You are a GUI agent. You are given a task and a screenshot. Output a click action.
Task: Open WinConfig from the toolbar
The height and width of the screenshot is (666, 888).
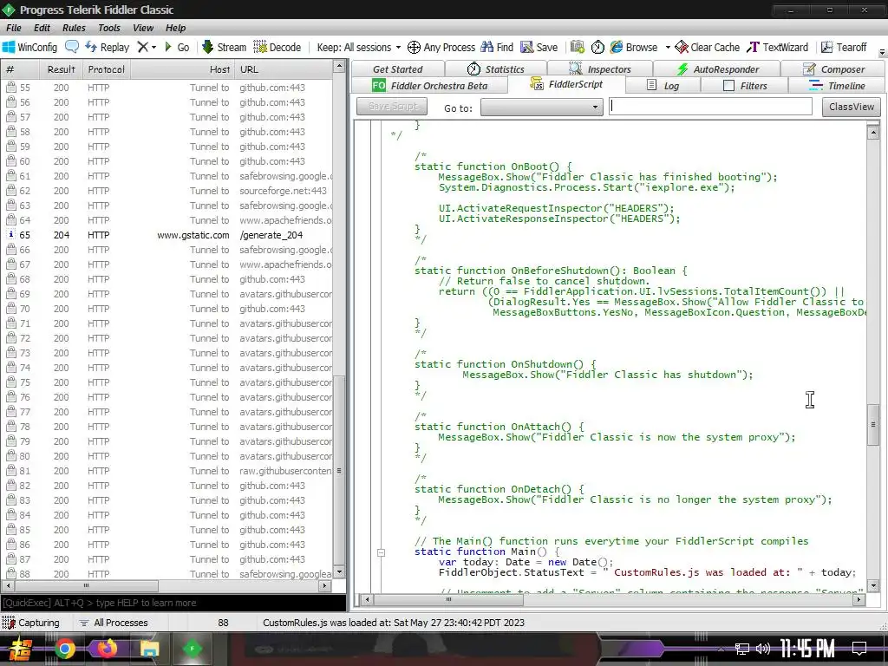coord(30,47)
